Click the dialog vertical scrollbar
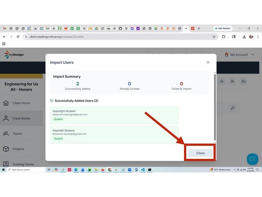This screenshot has width=262, height=197. (215, 107)
